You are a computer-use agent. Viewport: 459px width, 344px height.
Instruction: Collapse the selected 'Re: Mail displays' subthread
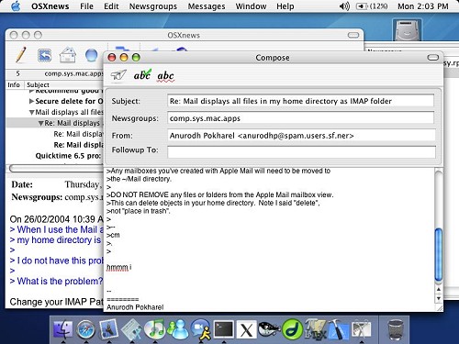40,124
